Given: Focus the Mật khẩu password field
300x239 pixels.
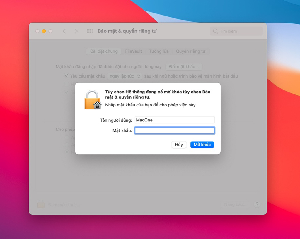Looking at the screenshot, I should 175,130.
